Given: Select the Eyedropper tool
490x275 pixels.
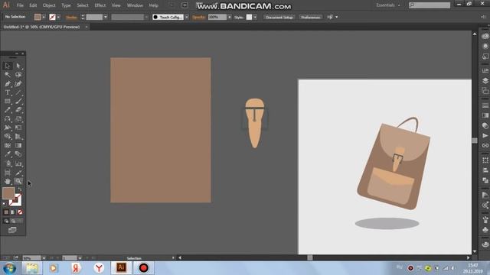Looking at the screenshot, I should pos(8,154).
